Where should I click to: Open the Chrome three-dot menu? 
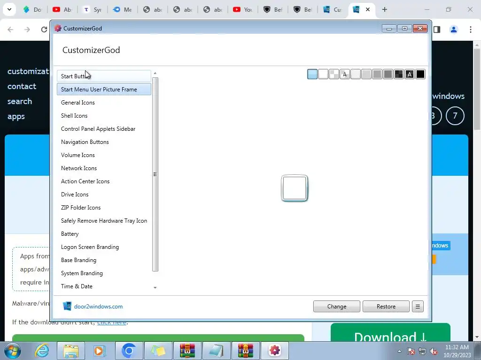pos(470,30)
